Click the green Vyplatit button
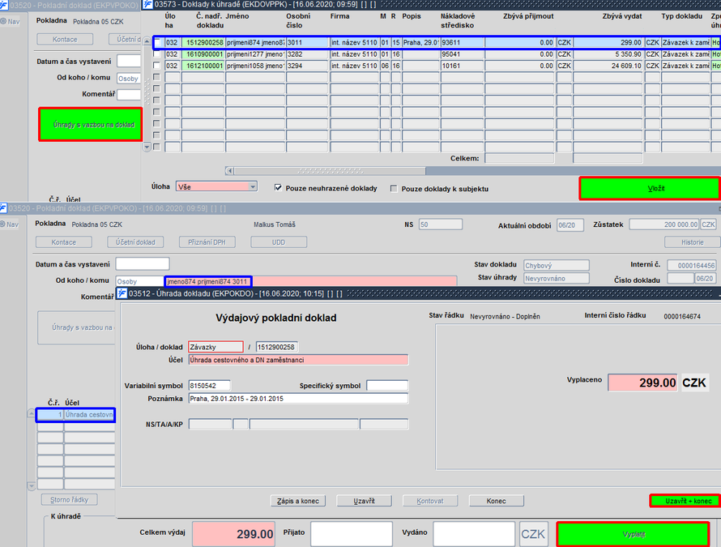Image resolution: width=721 pixels, height=547 pixels. coord(633,534)
